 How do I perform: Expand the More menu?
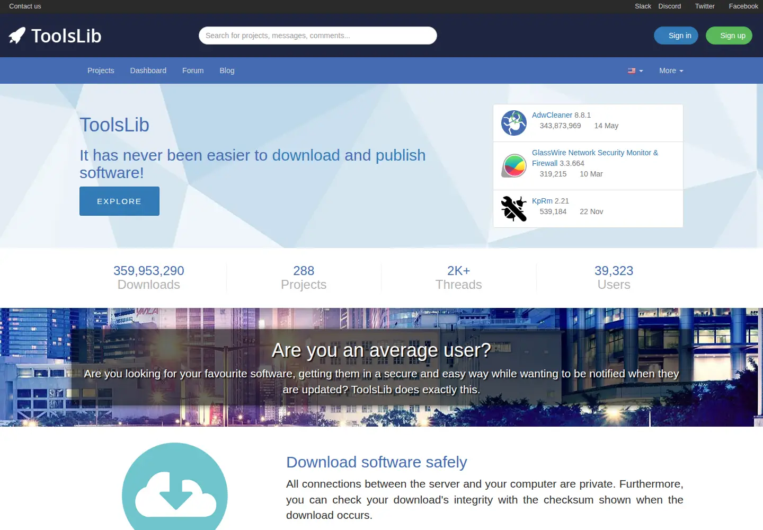pos(671,70)
